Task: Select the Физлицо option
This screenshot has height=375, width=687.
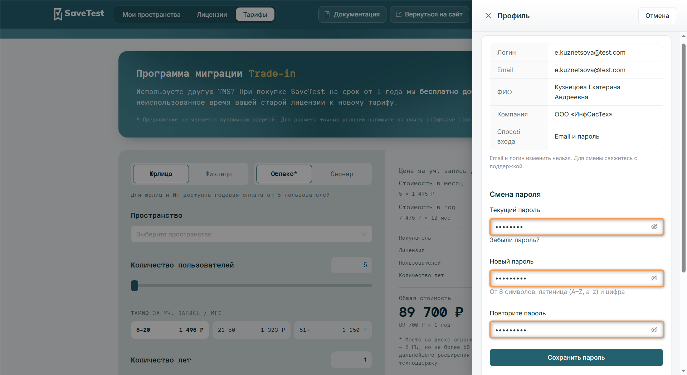Action: point(219,174)
